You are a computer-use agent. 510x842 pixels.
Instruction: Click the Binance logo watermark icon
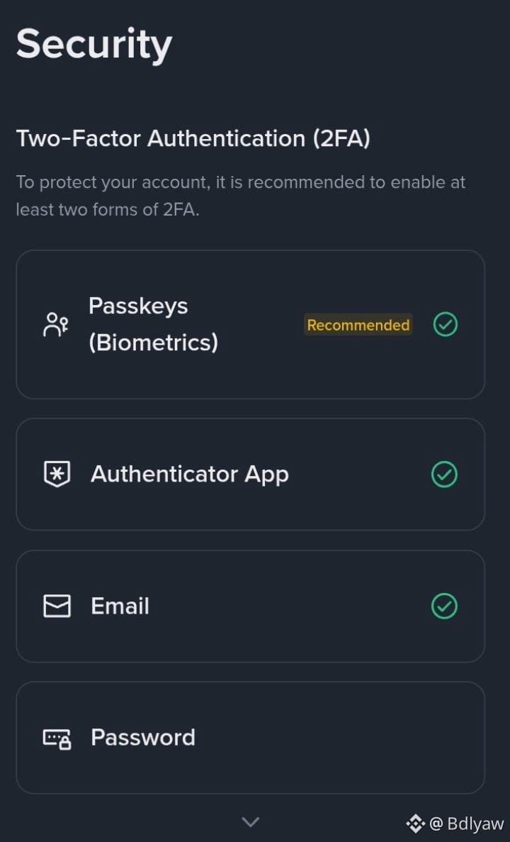pos(415,823)
